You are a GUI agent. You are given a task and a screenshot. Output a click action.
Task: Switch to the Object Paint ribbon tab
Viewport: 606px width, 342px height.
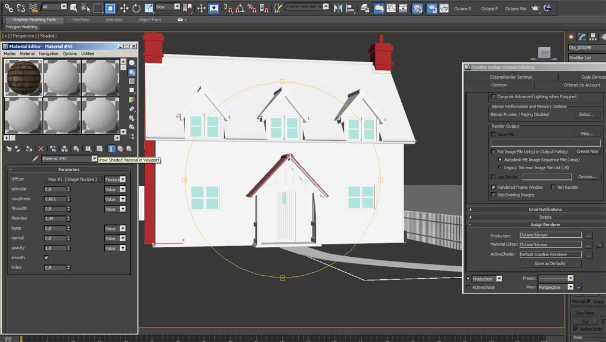[x=150, y=20]
